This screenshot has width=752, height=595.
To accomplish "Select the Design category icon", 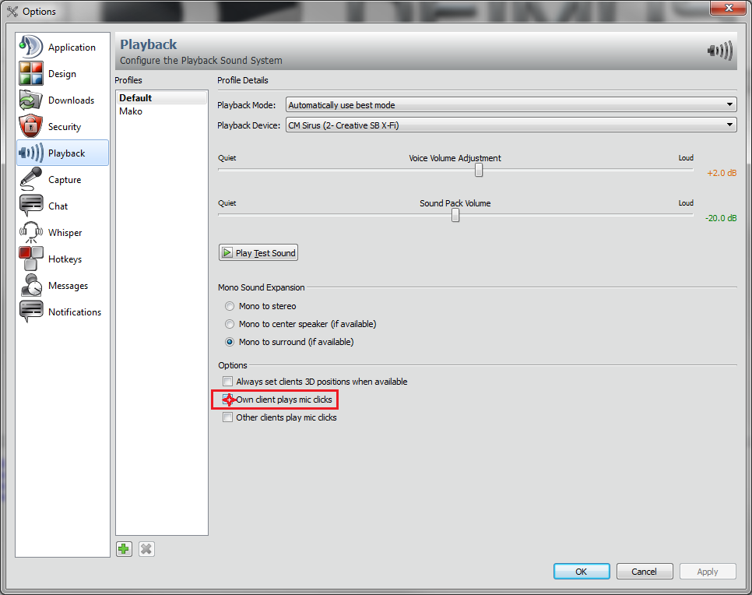I will tap(30, 74).
